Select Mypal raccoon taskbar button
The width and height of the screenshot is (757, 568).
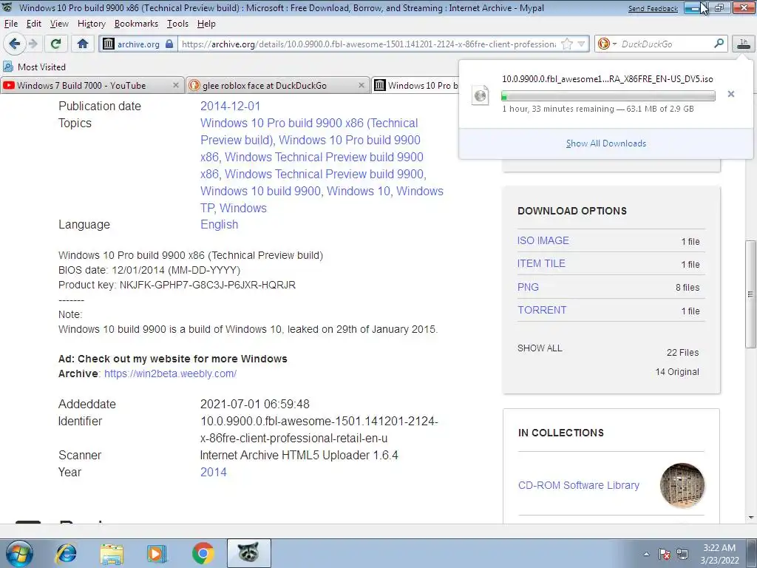(x=248, y=553)
